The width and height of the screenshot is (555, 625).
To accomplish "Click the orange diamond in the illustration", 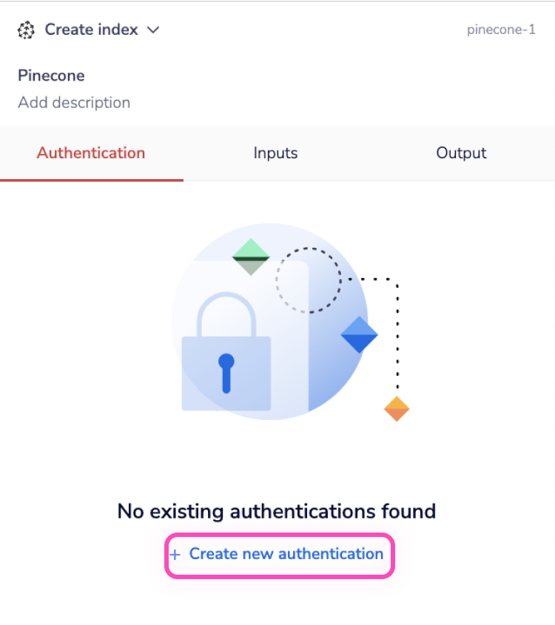I will coord(396,408).
